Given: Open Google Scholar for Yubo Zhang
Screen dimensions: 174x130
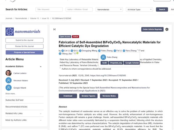Looking at the screenshot, I should click(x=132, y=63).
